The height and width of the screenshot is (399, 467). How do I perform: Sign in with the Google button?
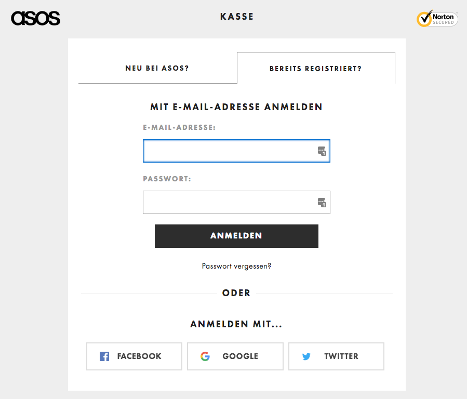235,356
